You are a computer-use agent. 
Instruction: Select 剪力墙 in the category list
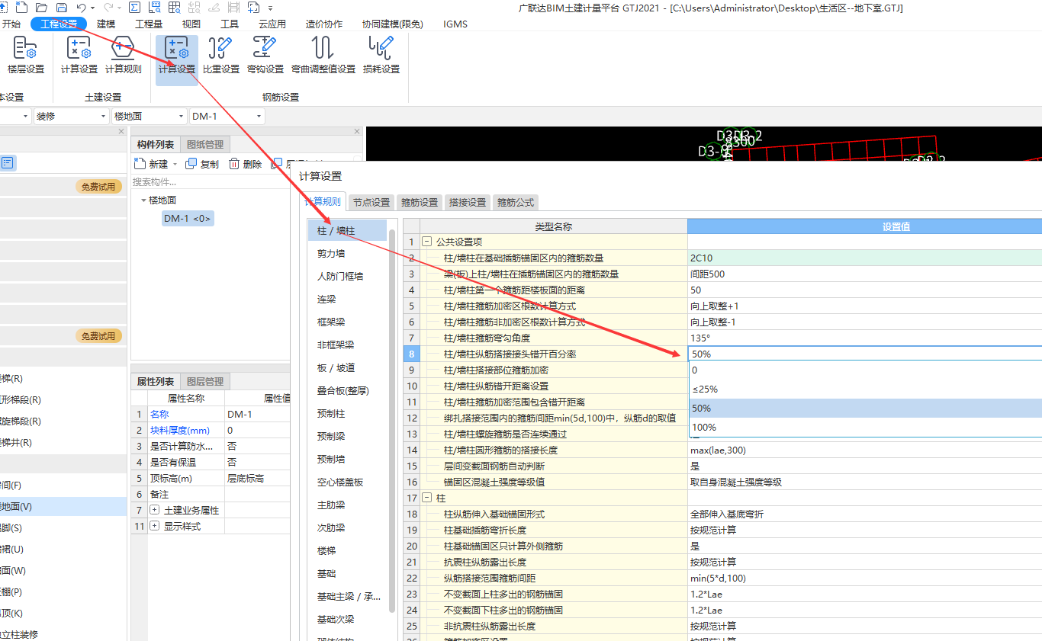tap(349, 253)
